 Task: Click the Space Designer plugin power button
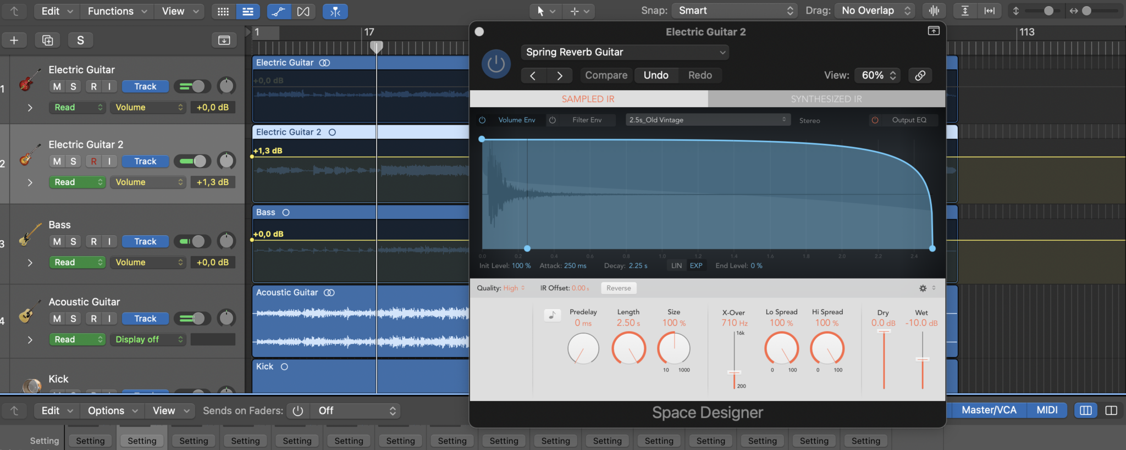pyautogui.click(x=496, y=64)
